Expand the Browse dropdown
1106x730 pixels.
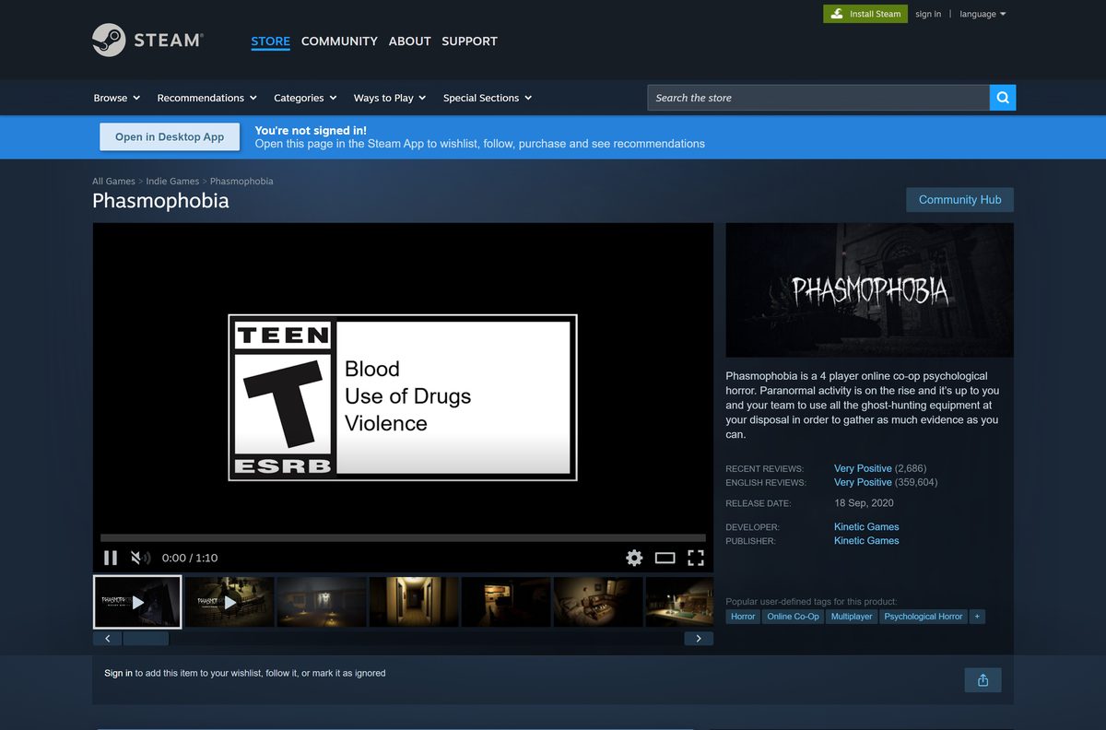(x=117, y=98)
